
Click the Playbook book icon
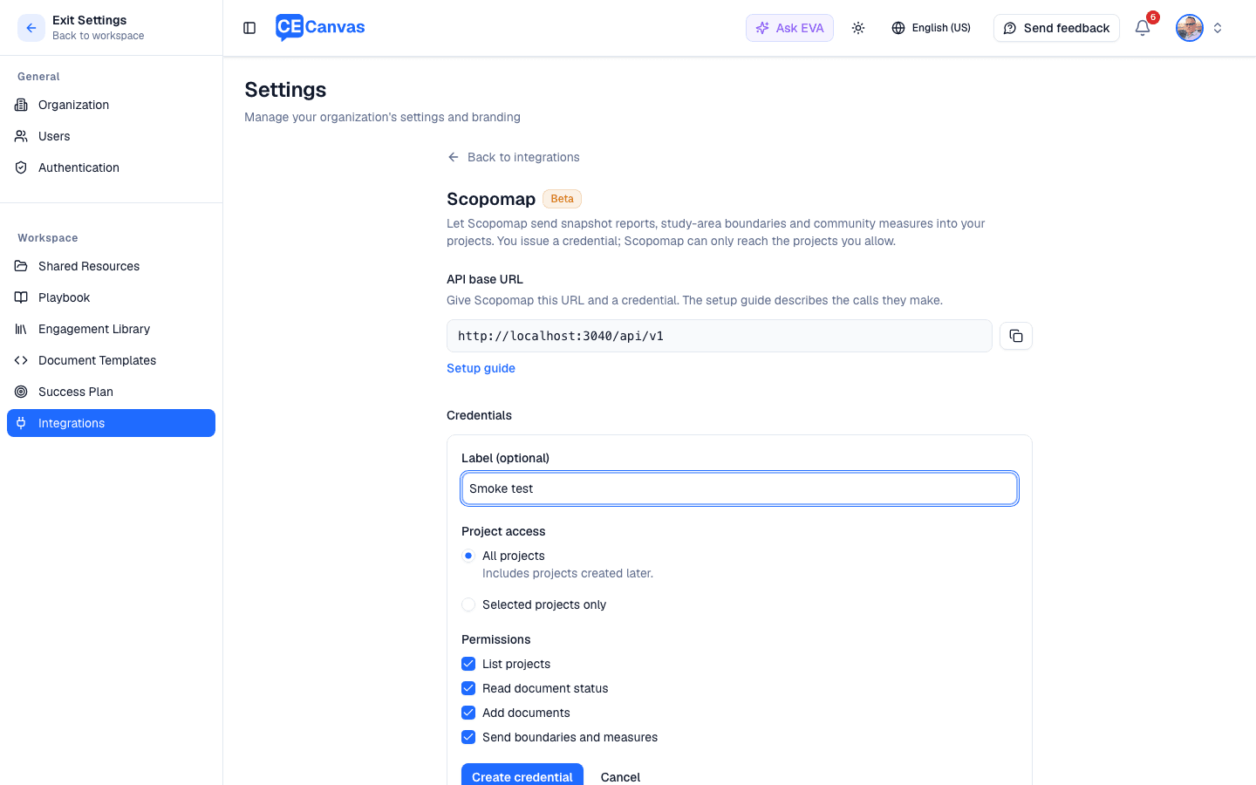tap(21, 297)
